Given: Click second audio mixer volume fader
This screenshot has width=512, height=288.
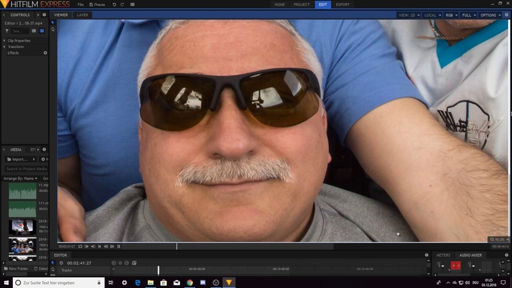Looking at the screenshot, I should pyautogui.click(x=473, y=266).
